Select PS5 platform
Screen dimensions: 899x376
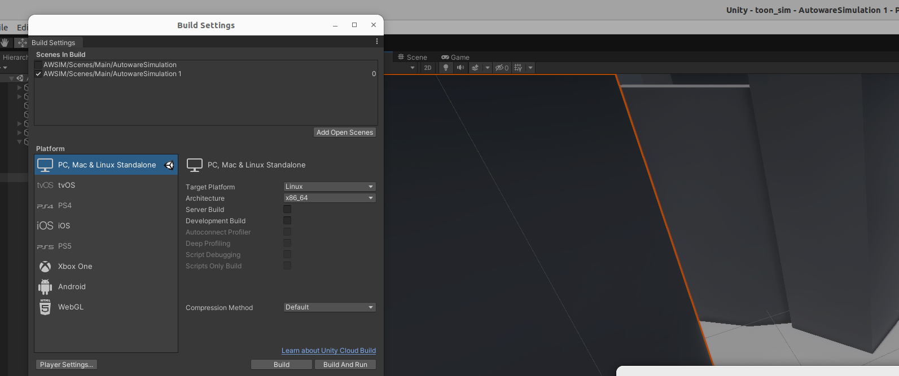click(106, 246)
